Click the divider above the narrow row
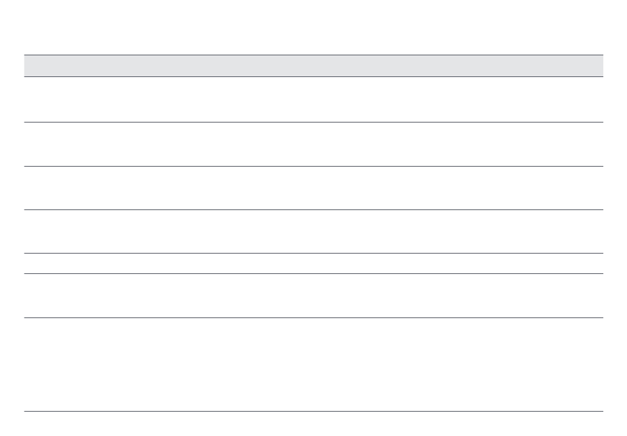 (x=313, y=254)
